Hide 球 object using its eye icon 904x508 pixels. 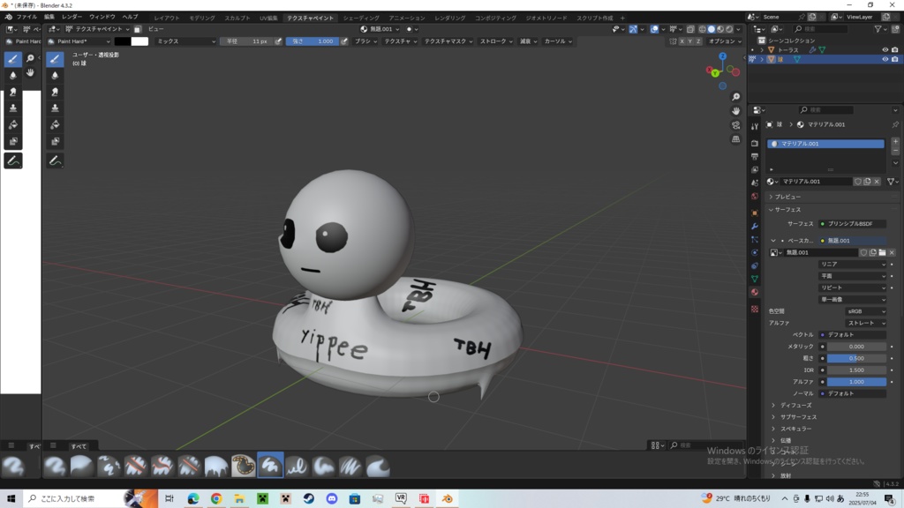[x=885, y=59]
